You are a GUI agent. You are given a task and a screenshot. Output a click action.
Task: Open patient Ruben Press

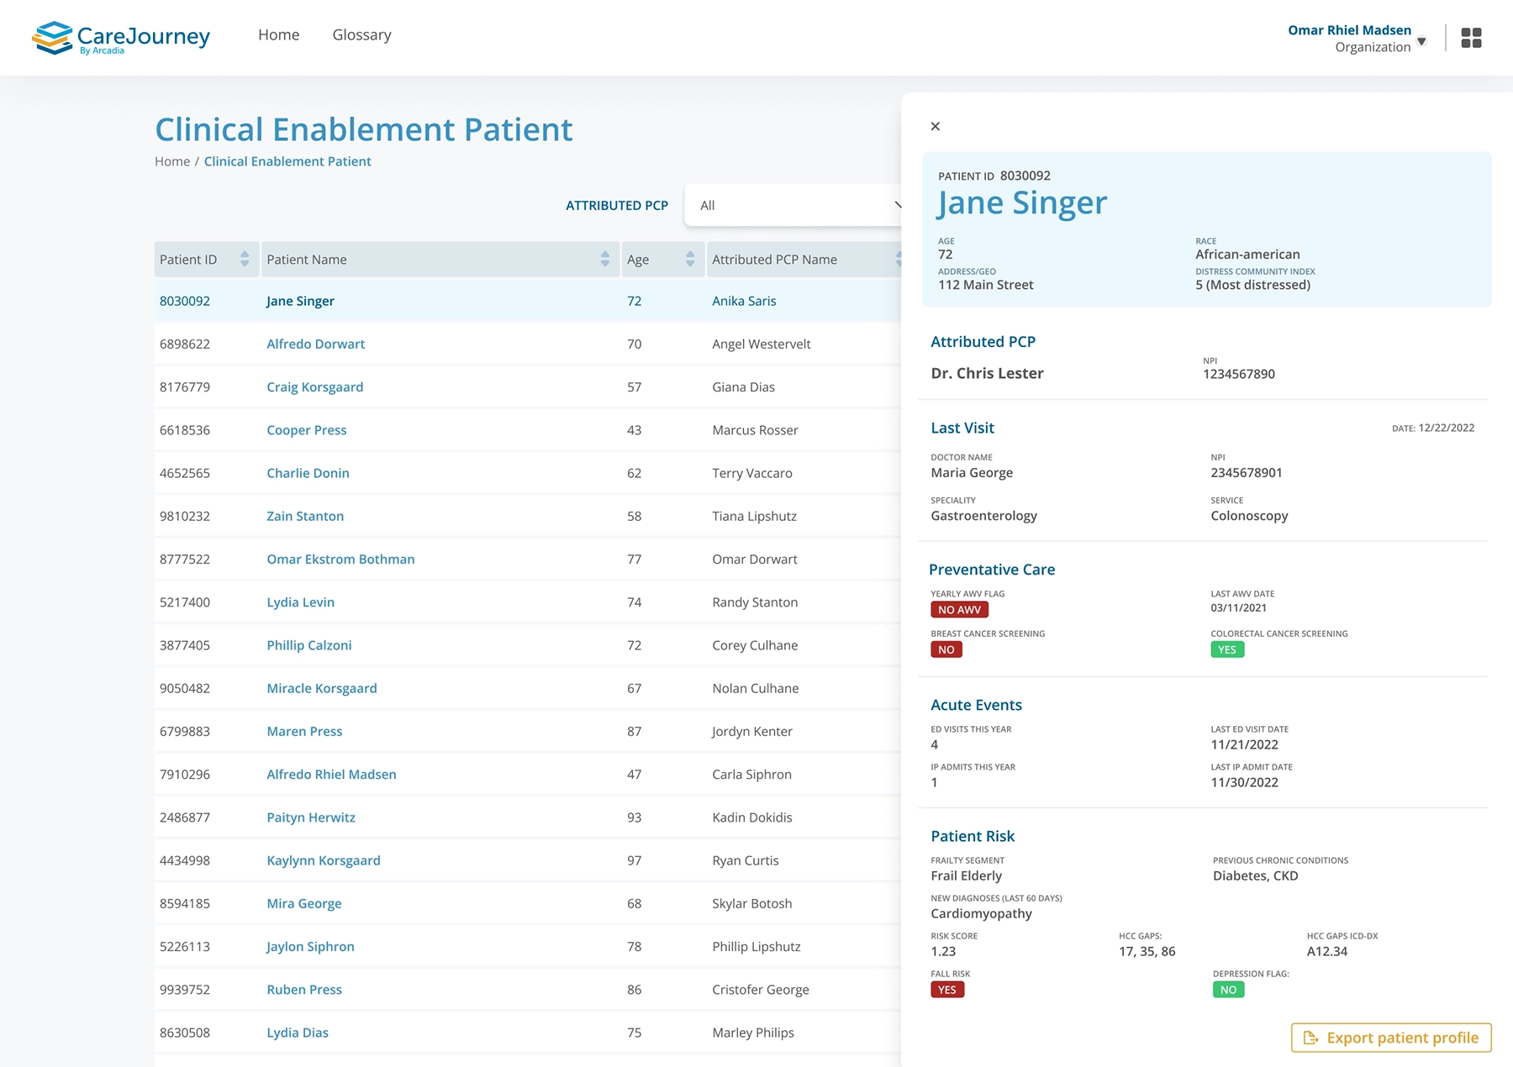304,990
